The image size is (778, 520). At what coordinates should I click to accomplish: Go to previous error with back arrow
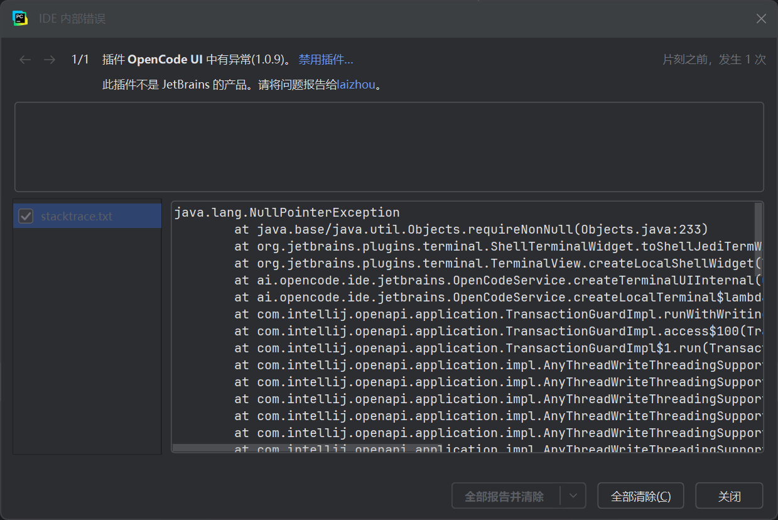pos(25,60)
